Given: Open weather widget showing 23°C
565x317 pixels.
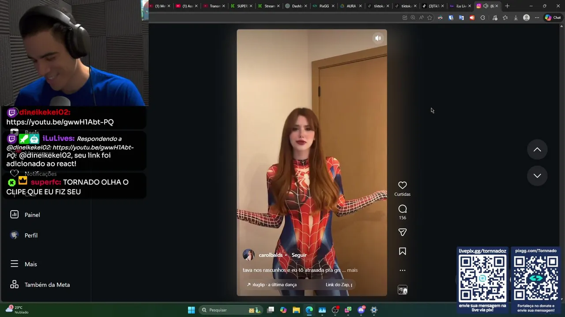Looking at the screenshot, I should click(x=17, y=310).
